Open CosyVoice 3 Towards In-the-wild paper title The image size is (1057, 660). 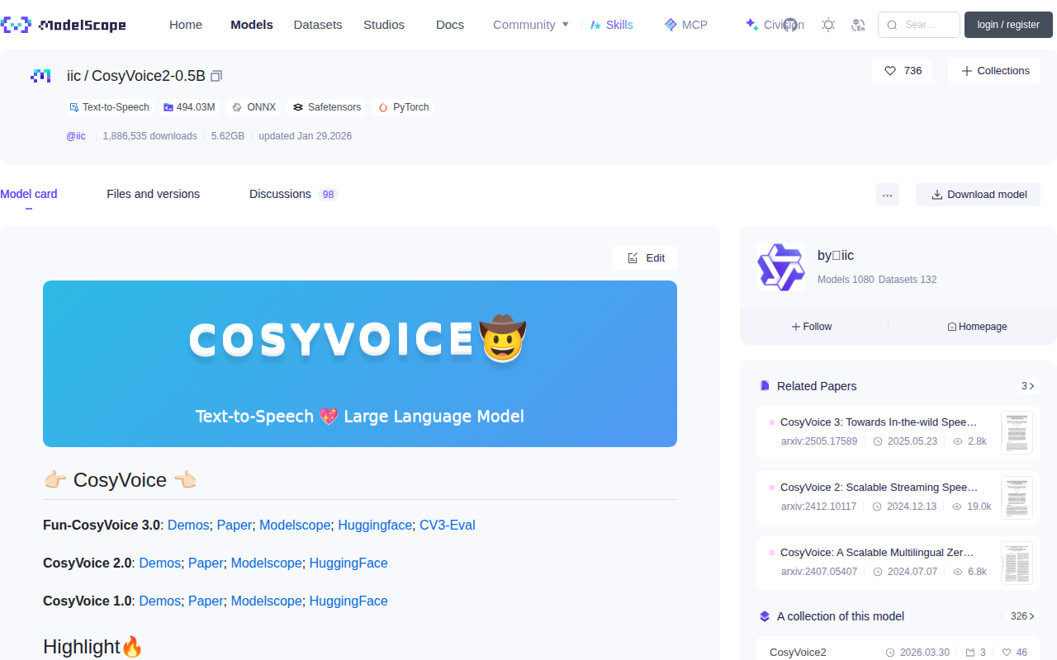coord(879,422)
